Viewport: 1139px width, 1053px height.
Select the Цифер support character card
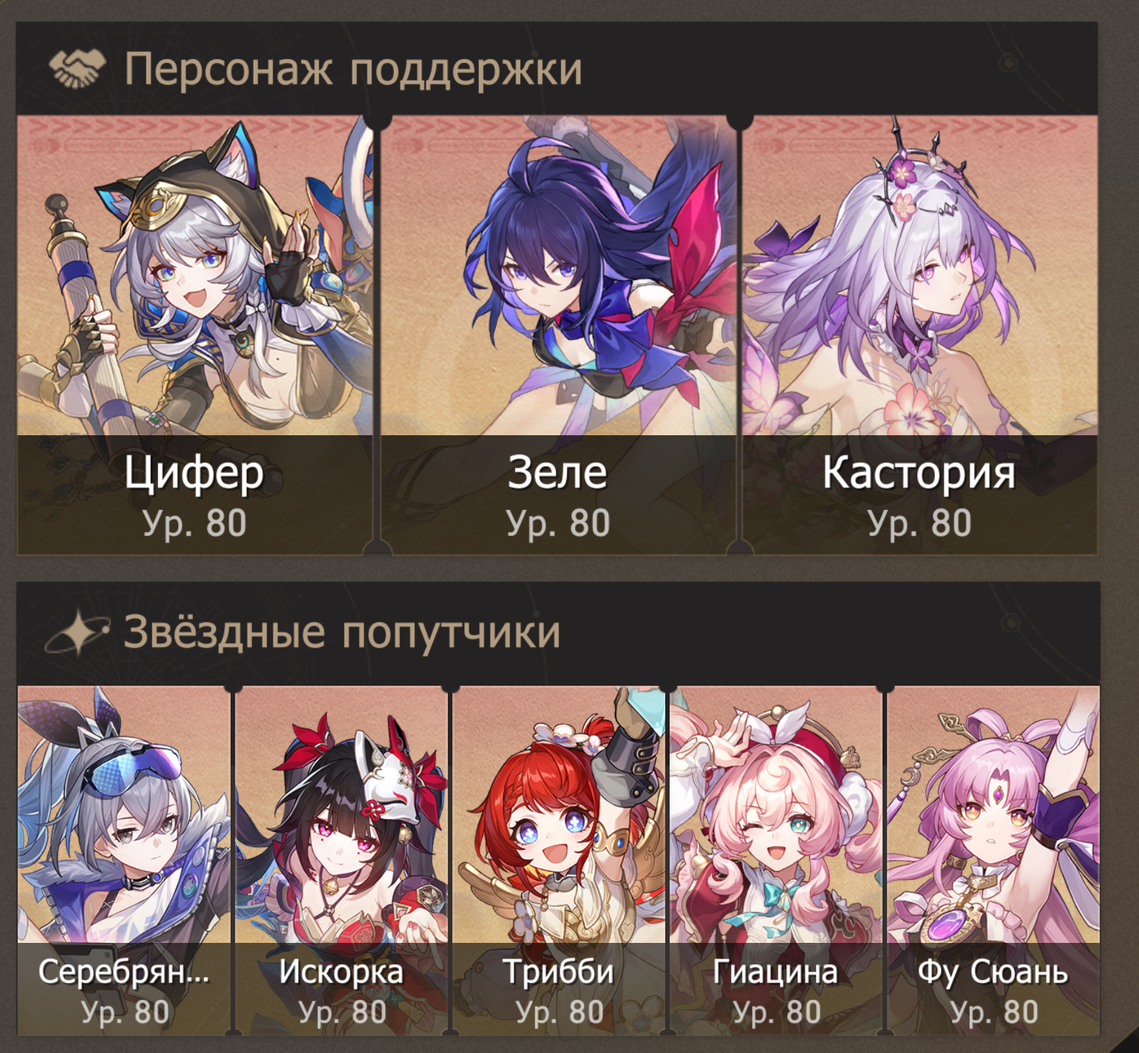tap(194, 334)
